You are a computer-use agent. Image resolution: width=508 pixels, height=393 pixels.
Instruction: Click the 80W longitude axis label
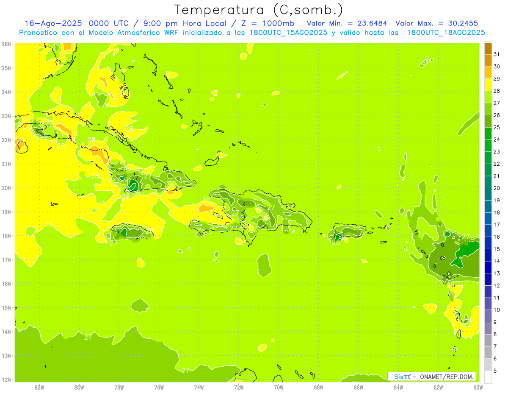(x=79, y=387)
